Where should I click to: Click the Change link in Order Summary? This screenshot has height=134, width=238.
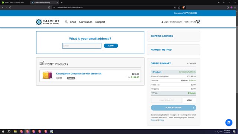tap(192, 63)
